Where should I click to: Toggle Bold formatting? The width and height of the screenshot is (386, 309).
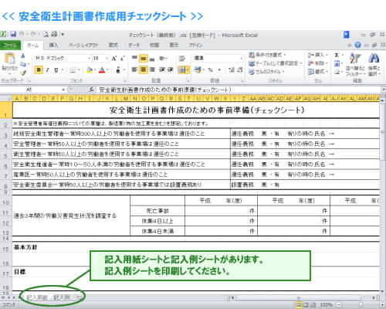[39, 70]
